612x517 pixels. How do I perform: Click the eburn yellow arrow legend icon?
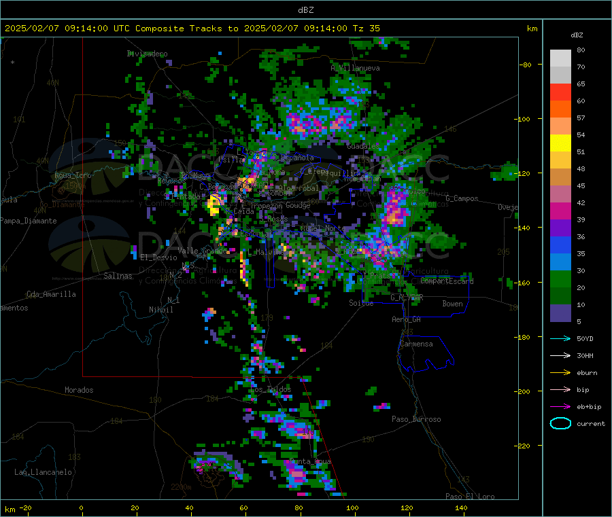coord(560,373)
